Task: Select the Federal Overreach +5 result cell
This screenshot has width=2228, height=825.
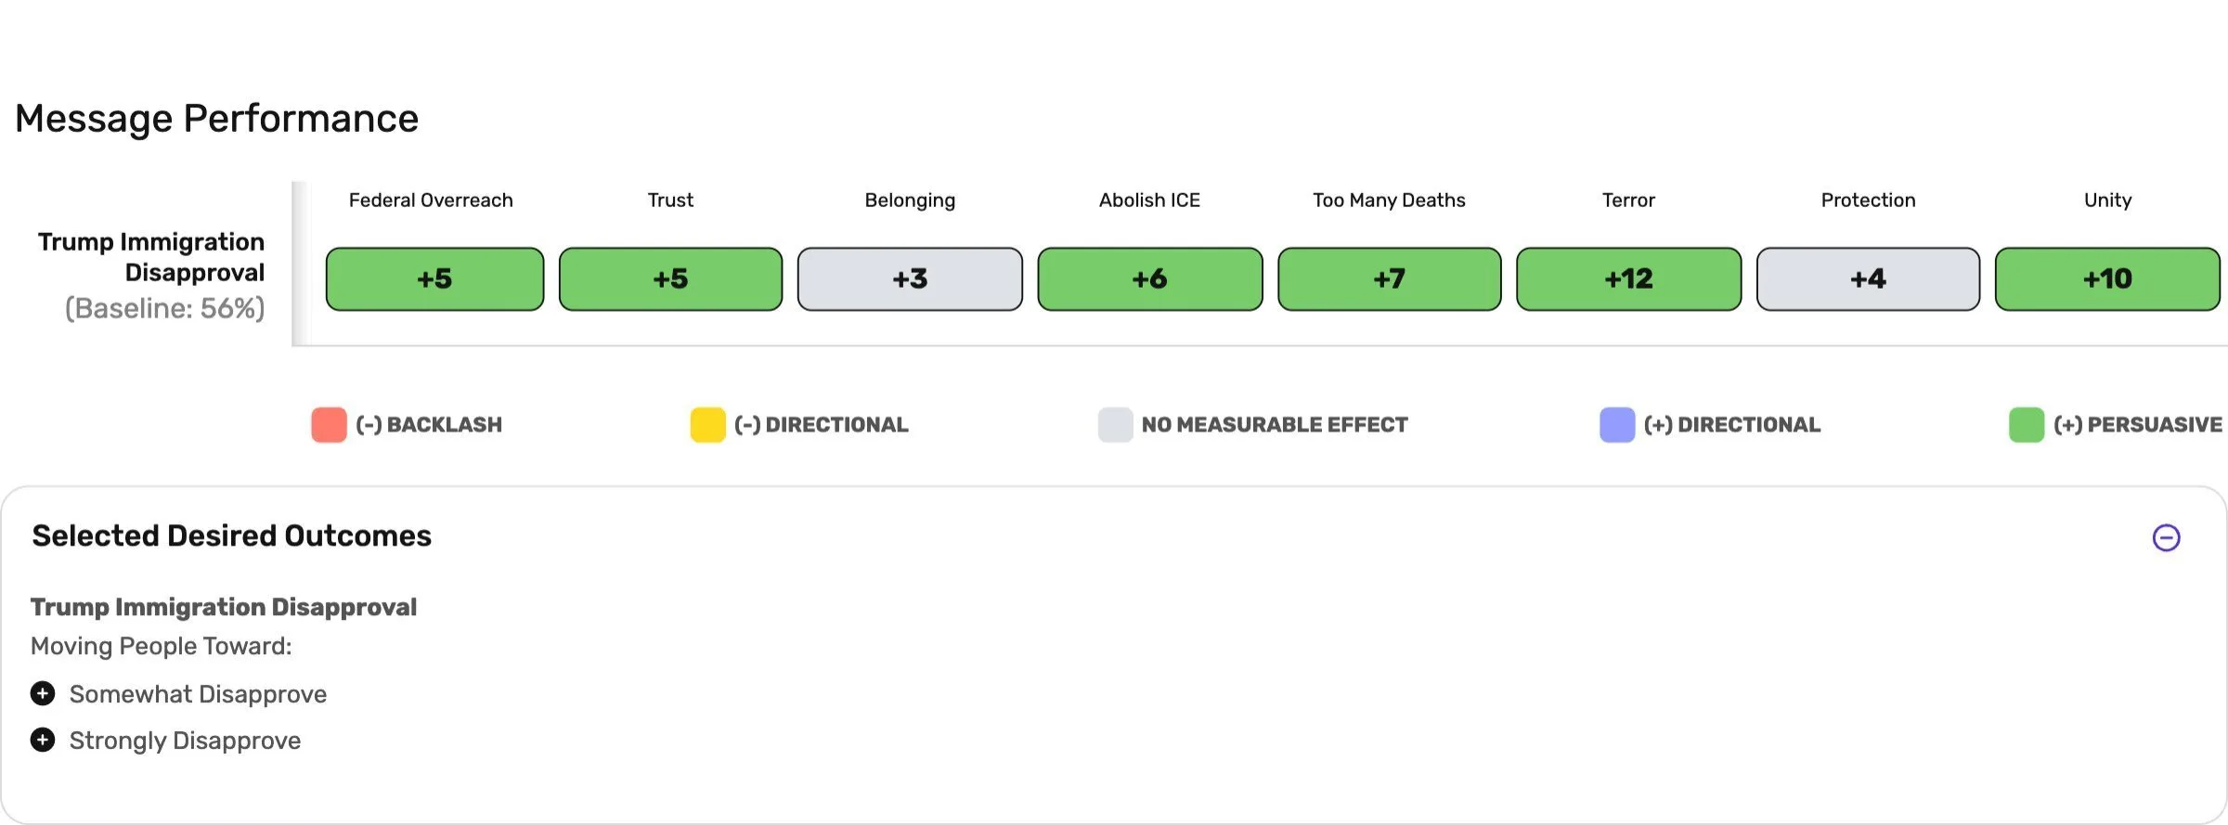Action: [x=434, y=278]
